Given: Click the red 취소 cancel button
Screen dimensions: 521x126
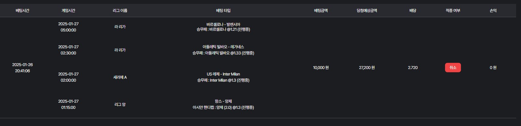Looking at the screenshot, I should 453,67.
